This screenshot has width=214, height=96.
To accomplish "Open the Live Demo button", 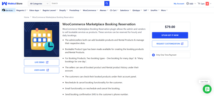I will point(42,62).
